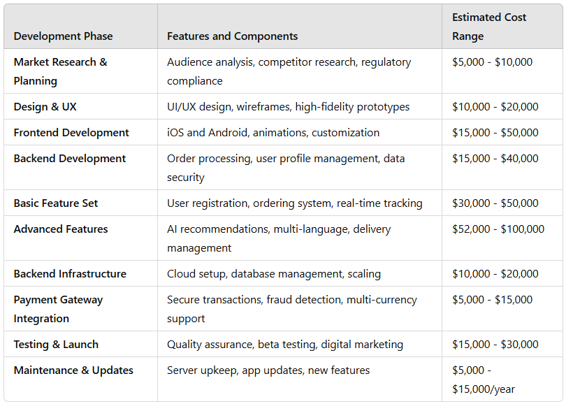Select the Backend Infrastructure row label
The width and height of the screenshot is (566, 404).
click(x=70, y=274)
